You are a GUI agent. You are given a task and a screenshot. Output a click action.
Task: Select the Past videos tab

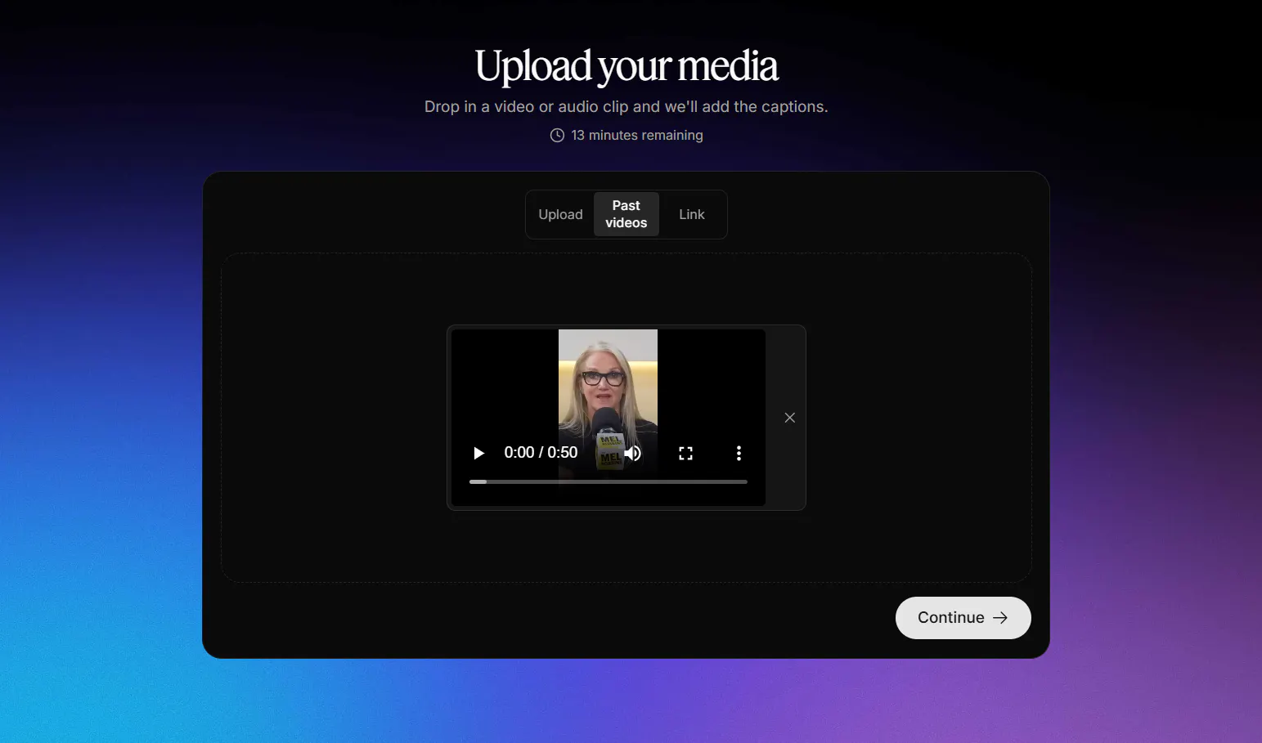[626, 214]
